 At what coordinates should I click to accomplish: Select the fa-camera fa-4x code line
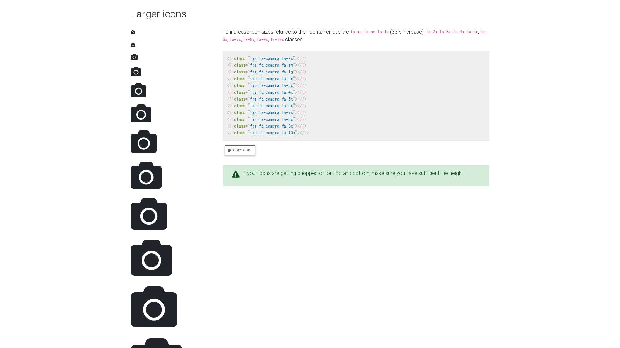pos(266,92)
